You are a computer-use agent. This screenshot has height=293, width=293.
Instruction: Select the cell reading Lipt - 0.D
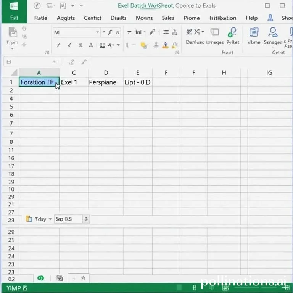[138, 82]
